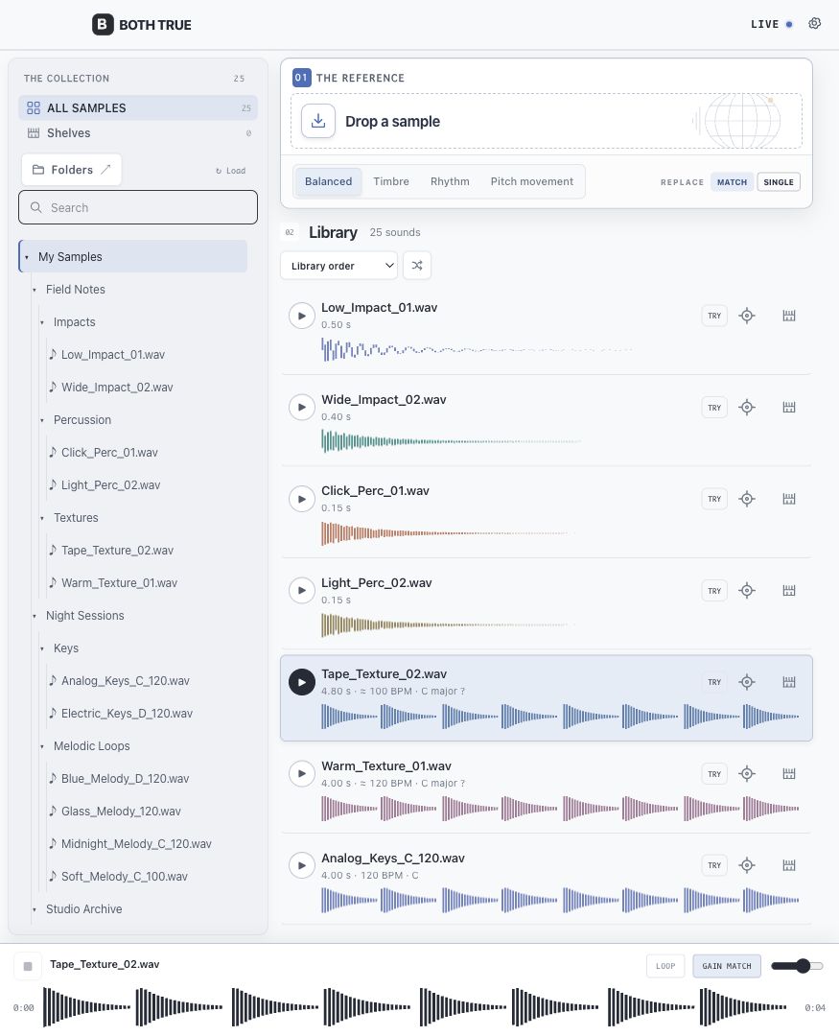This screenshot has height=1036, width=839.
Task: Click shelf icon for Light_Perc_02.wav
Action: [x=789, y=591]
